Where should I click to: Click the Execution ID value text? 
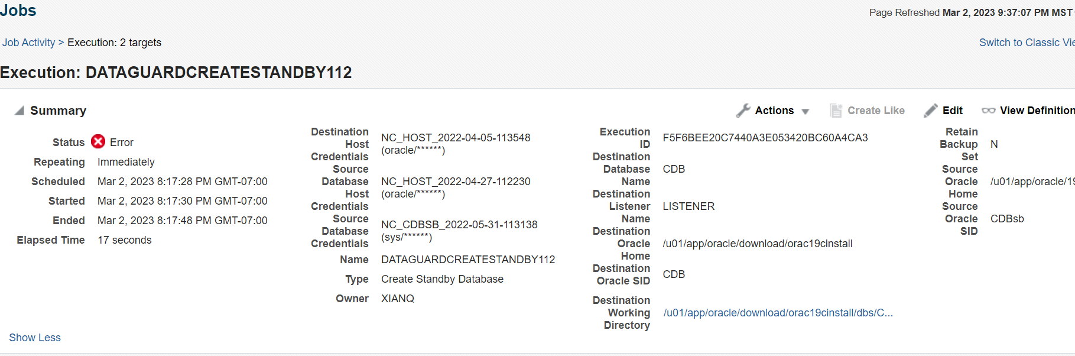[x=765, y=138]
